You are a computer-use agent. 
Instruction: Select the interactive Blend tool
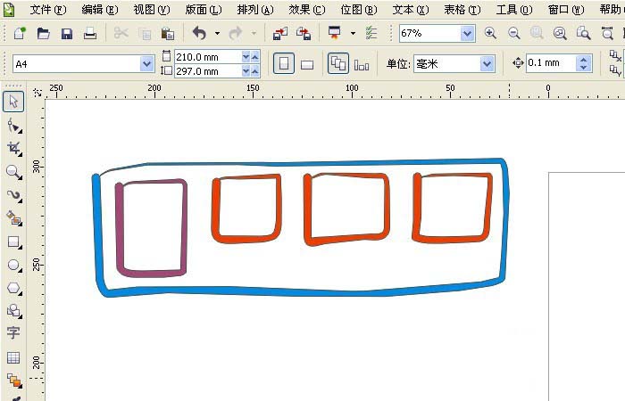tap(14, 381)
